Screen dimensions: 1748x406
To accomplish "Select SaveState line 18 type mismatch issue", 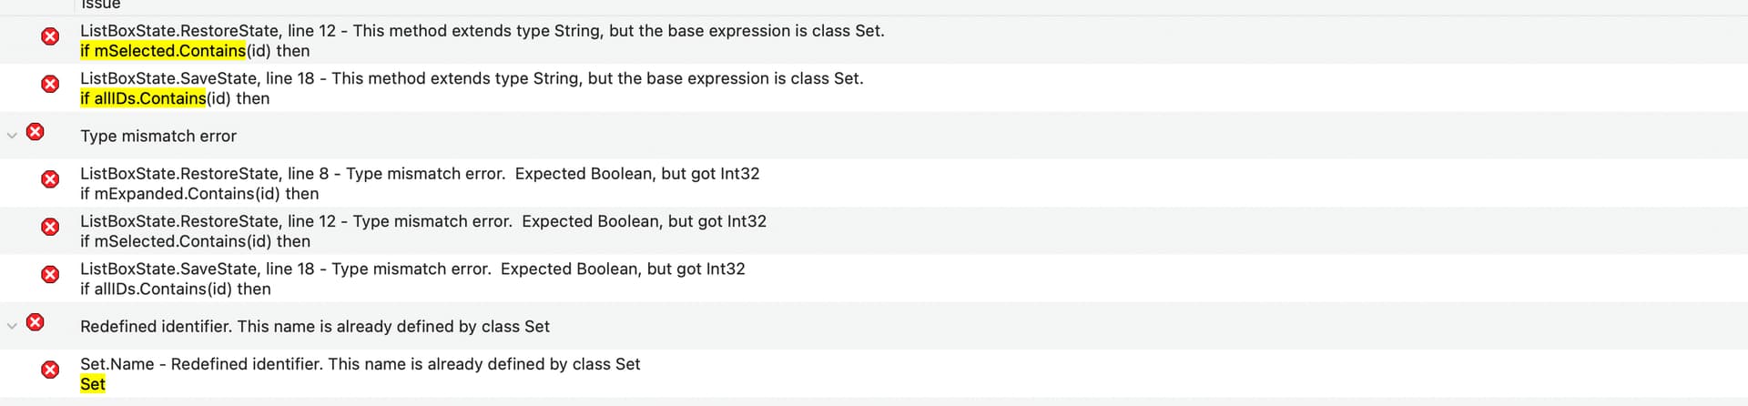I will coord(874,279).
